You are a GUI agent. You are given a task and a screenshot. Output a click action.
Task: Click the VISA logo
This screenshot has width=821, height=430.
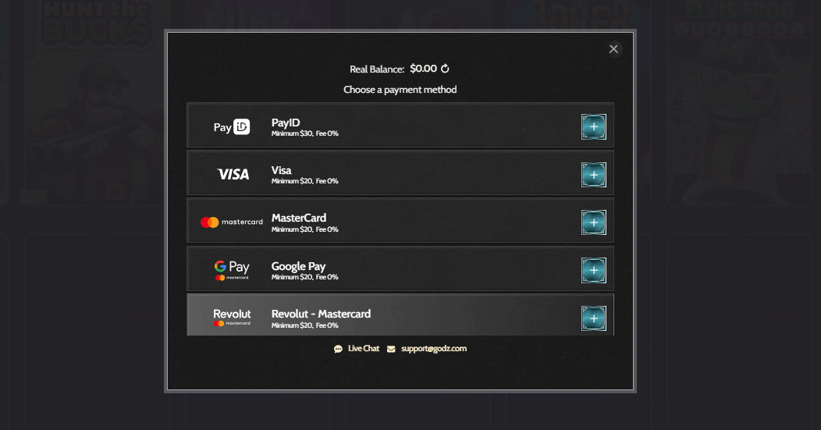pos(233,174)
